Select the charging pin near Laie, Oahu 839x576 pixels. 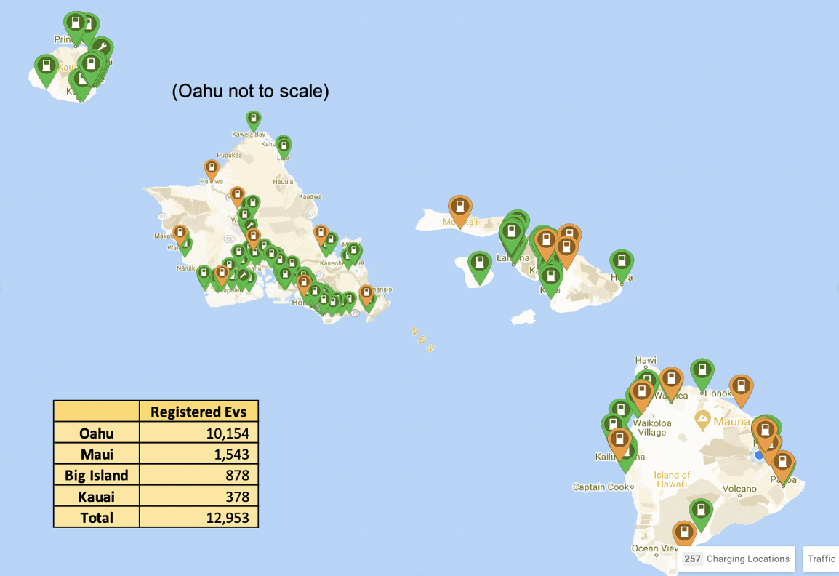(x=283, y=144)
